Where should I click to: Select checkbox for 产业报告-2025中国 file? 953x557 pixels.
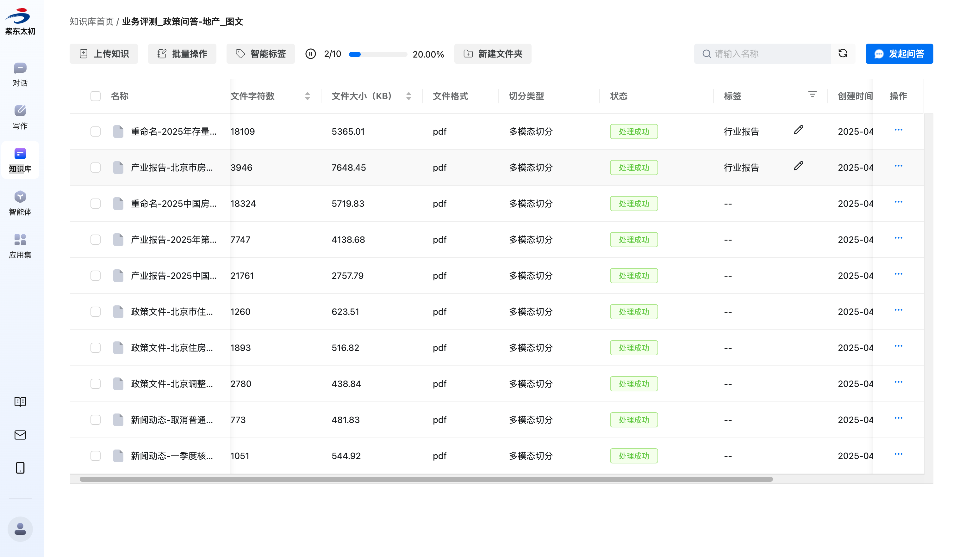click(95, 275)
